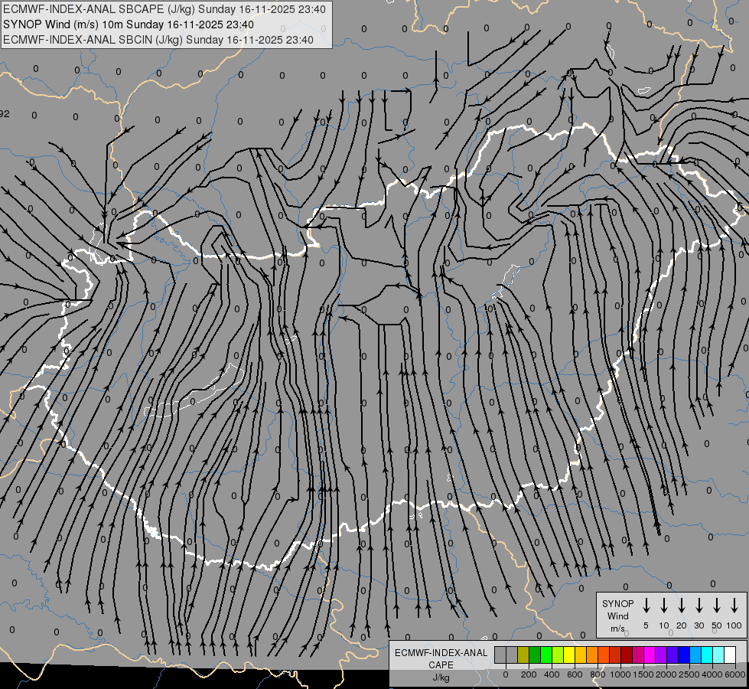Image resolution: width=749 pixels, height=689 pixels.
Task: Click the 5 value in the wind legend
Action: click(x=646, y=625)
